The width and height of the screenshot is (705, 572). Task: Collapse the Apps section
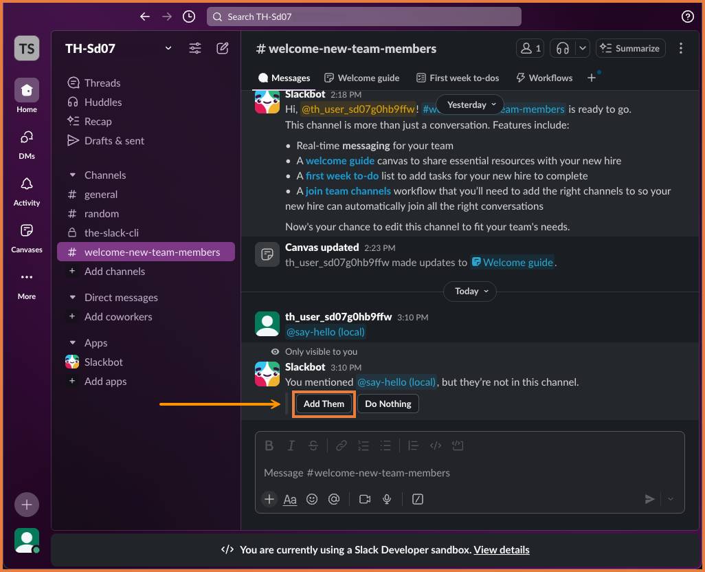pos(73,342)
